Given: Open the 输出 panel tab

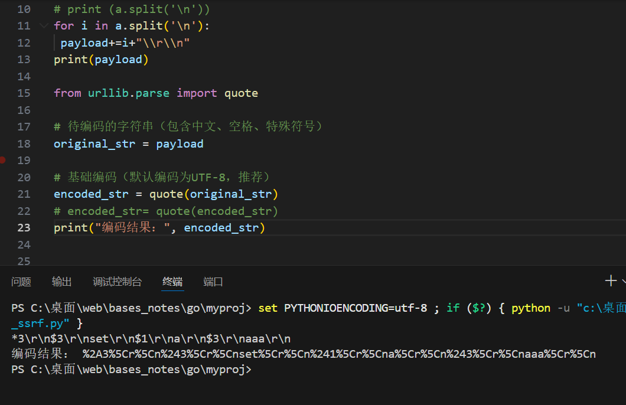Looking at the screenshot, I should tap(61, 282).
